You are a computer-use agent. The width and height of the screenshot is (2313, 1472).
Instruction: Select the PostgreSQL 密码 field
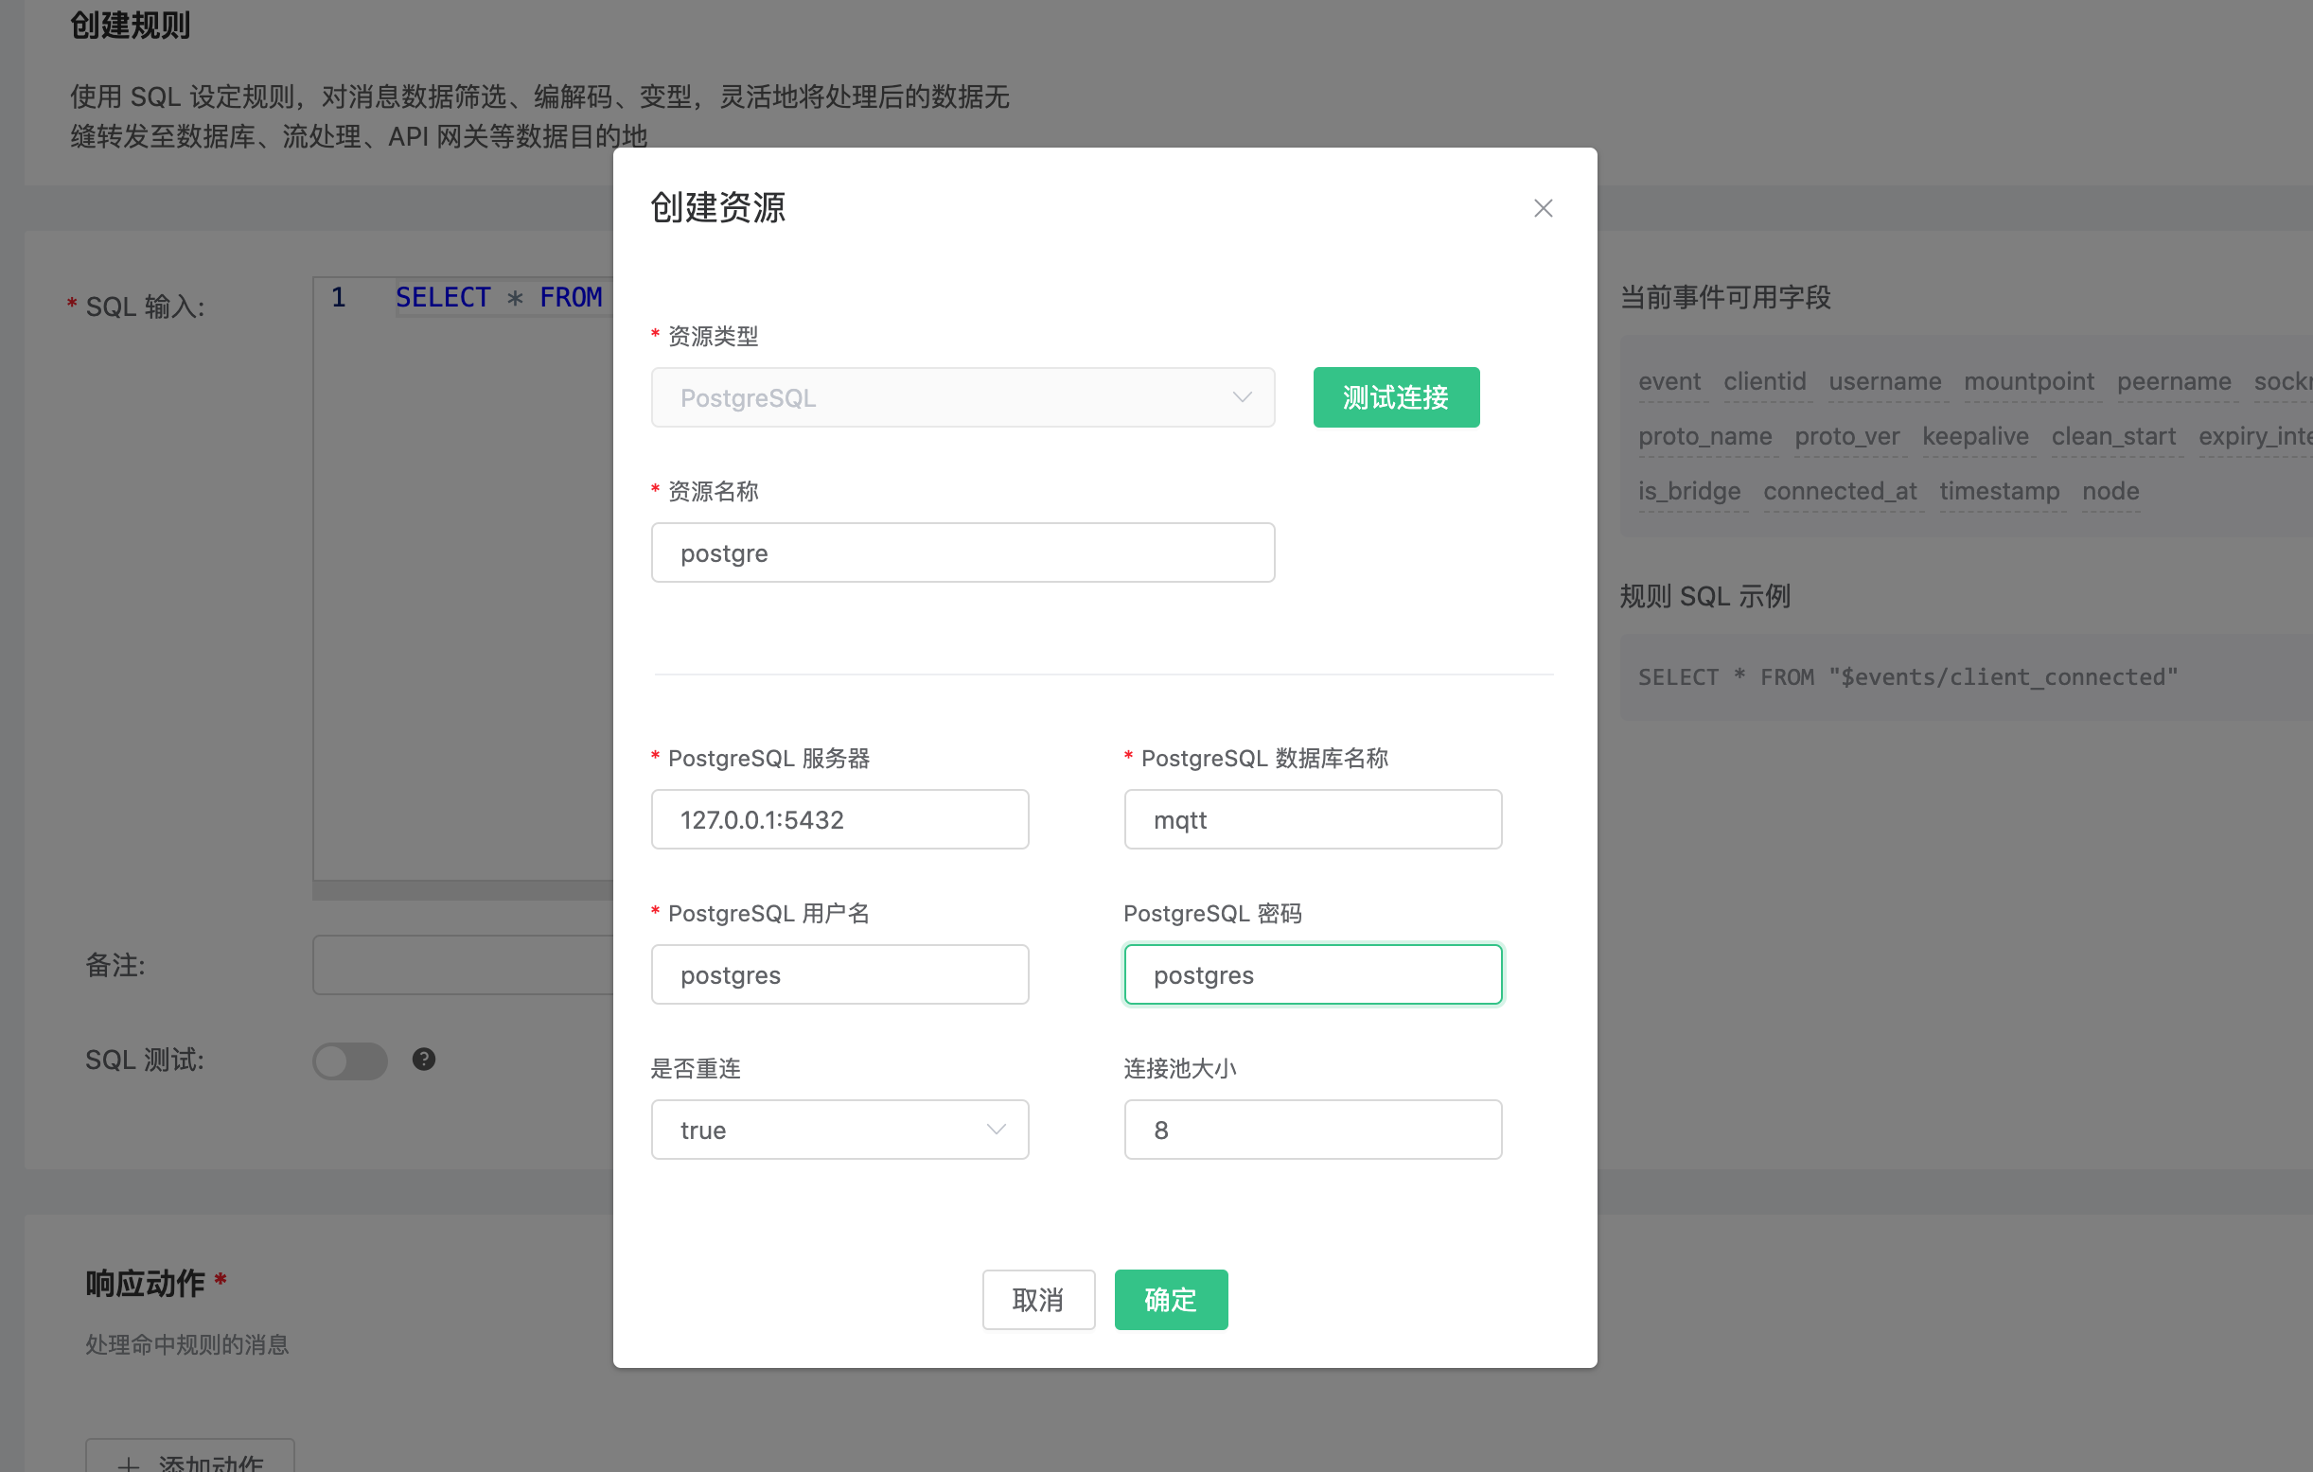pyautogui.click(x=1312, y=973)
